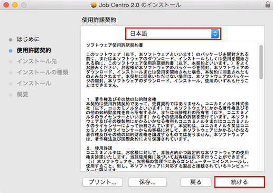
Task: Click the プリント... print button
Action: click(102, 182)
